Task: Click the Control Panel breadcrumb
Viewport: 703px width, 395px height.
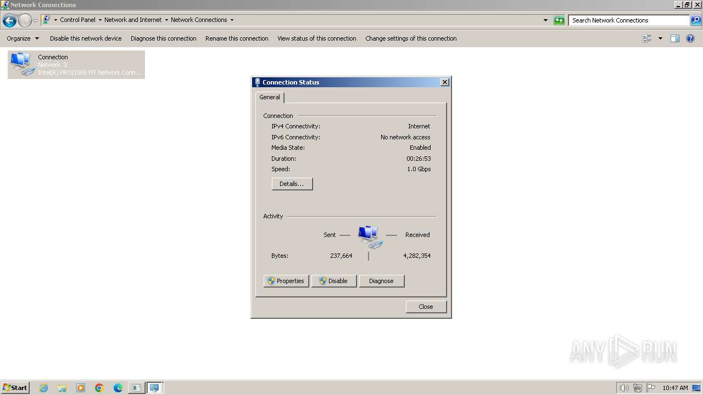Action: pyautogui.click(x=77, y=20)
